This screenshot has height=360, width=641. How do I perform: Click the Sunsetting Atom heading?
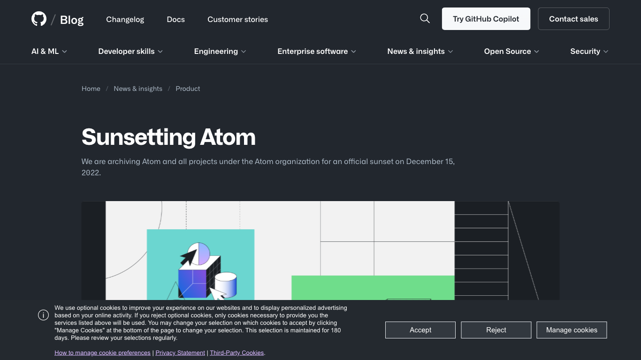(168, 137)
